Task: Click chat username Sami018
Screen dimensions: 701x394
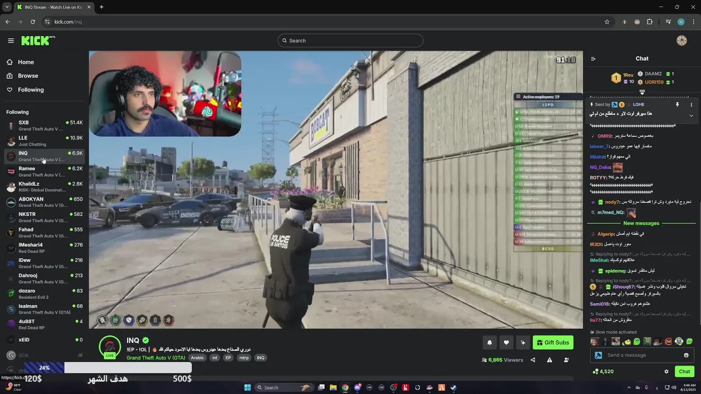Action: pyautogui.click(x=599, y=304)
